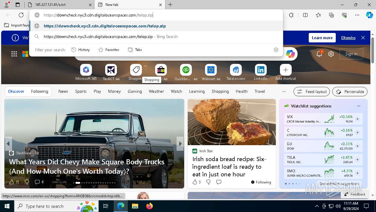Add SMCI to watchlist
The image size is (376, 212).
click(x=357, y=173)
